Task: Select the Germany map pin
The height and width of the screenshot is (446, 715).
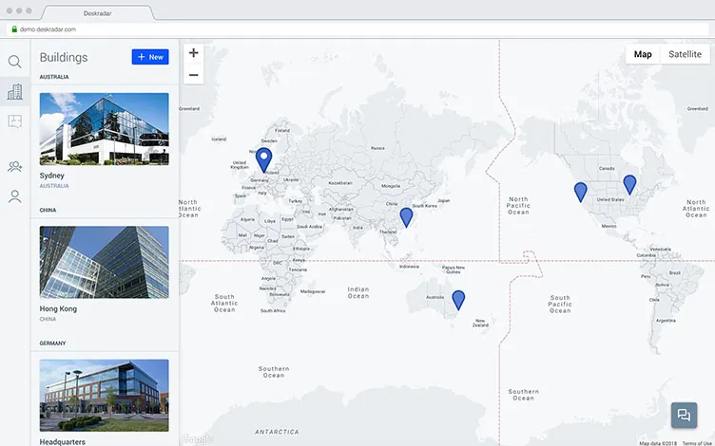Action: tap(263, 160)
